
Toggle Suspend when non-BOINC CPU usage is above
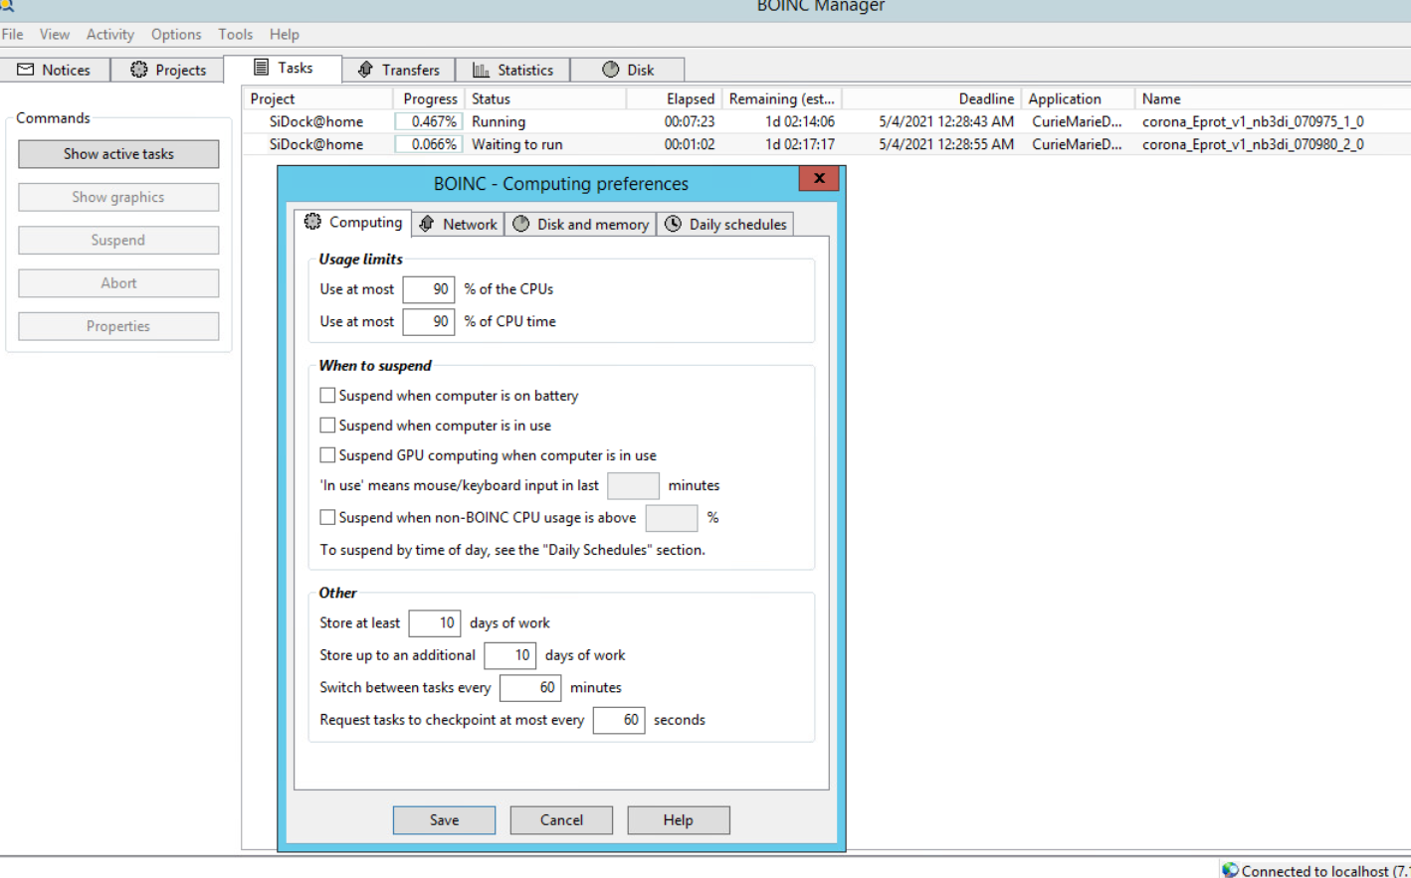[x=327, y=517]
